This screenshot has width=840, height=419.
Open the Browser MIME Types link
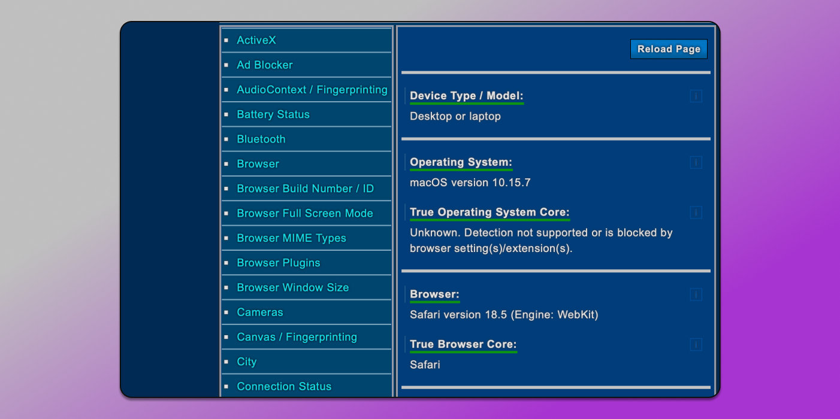291,238
